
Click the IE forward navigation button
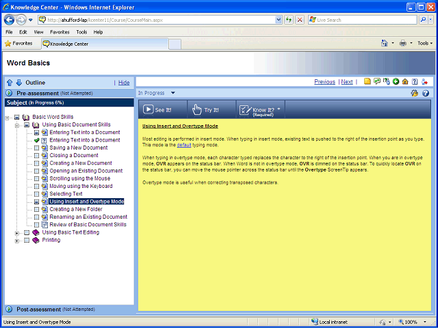click(21, 20)
